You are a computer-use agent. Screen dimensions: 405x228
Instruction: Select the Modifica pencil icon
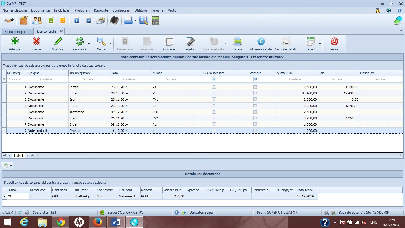point(58,41)
